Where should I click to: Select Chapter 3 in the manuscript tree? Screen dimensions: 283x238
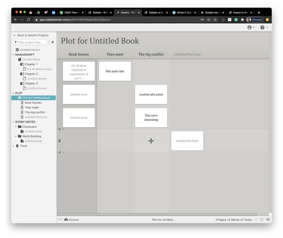click(29, 83)
